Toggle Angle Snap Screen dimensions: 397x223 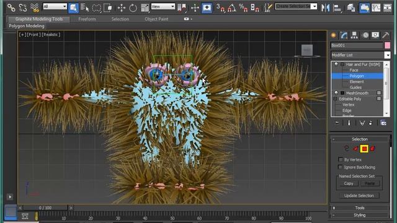(x=232, y=8)
